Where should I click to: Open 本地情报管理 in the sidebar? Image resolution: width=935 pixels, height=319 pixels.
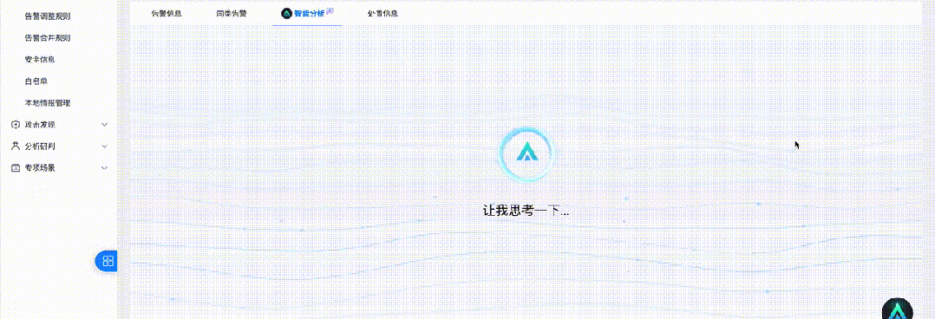tap(48, 103)
